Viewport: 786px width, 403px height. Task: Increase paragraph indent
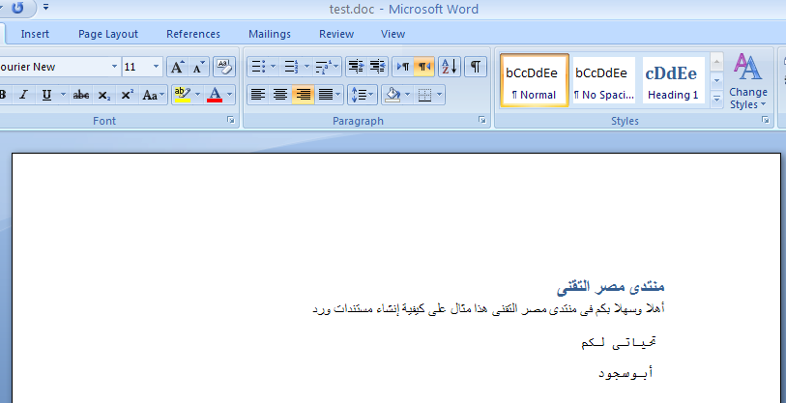click(x=377, y=67)
